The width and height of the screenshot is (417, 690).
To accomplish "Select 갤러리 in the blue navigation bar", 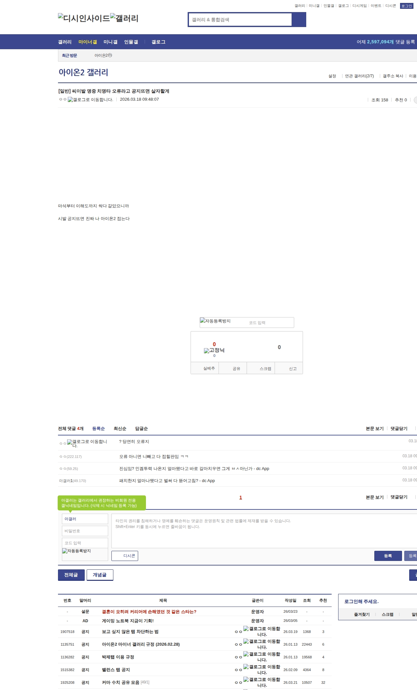I will 65,42.
